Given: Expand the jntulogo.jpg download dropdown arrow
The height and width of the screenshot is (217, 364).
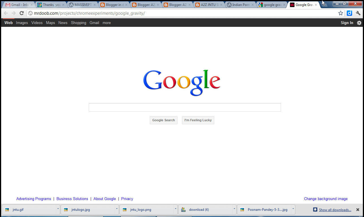Looking at the screenshot, I should [117, 209].
